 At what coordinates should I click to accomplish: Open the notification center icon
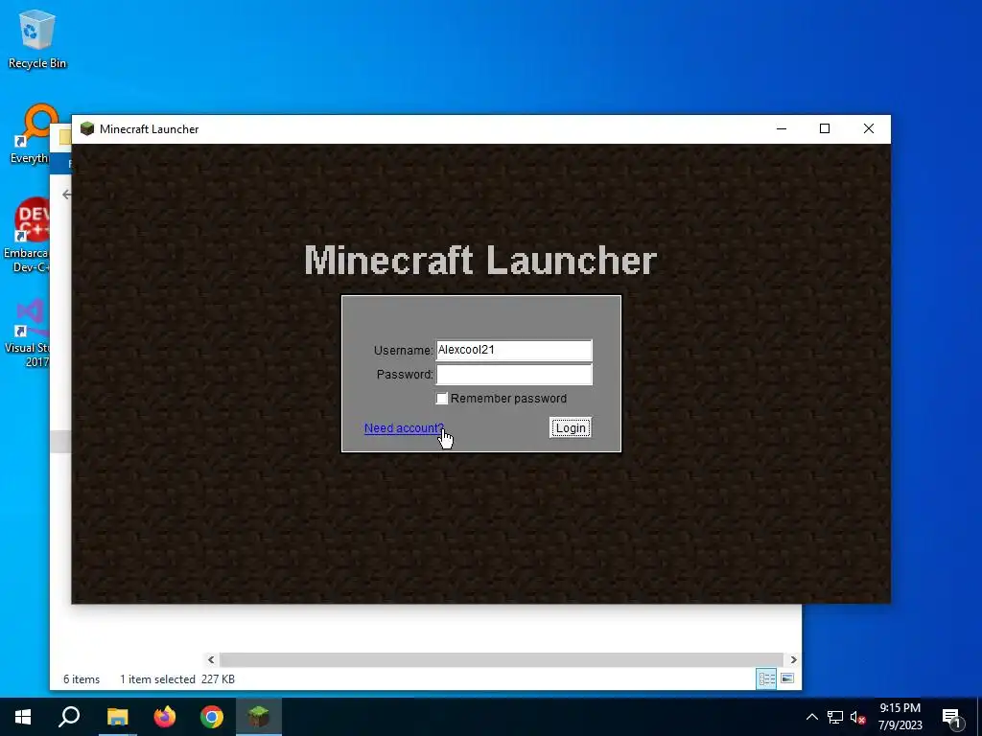951,717
